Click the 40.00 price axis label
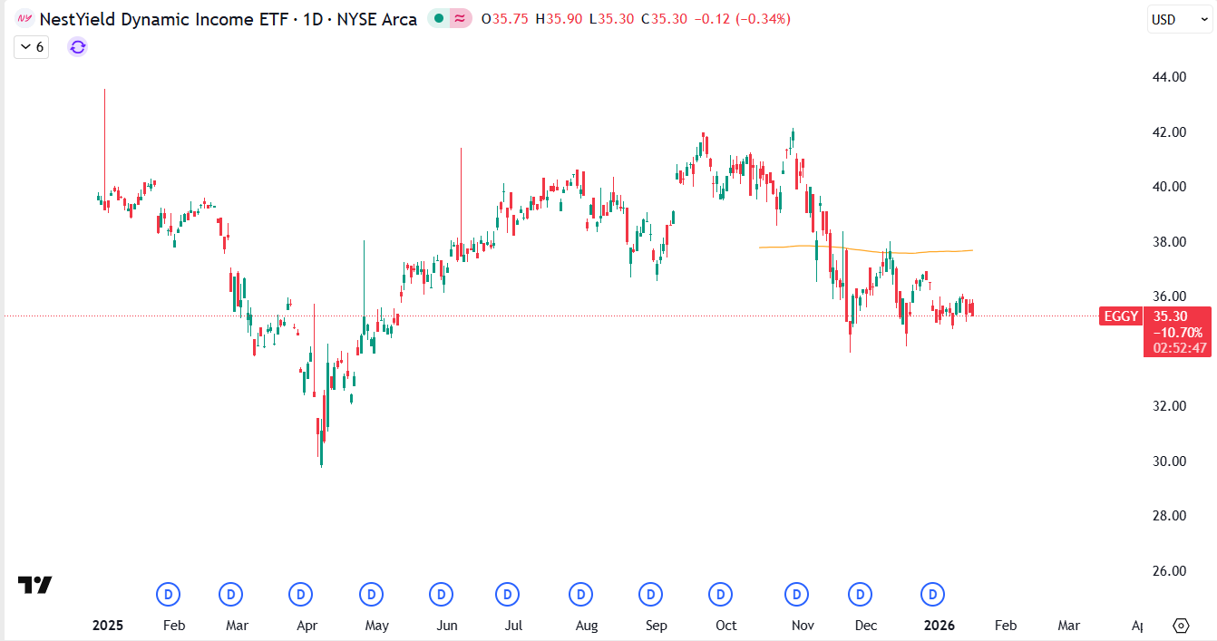 (x=1169, y=187)
